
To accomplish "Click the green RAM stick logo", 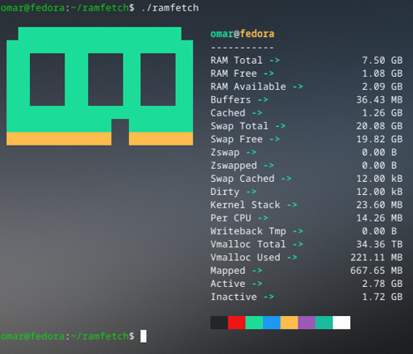I will point(99,86).
